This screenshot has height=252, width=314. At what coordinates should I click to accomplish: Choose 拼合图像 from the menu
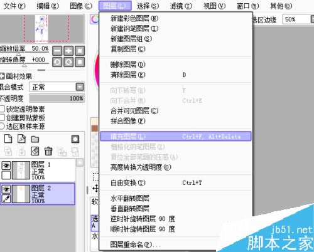[176, 121]
